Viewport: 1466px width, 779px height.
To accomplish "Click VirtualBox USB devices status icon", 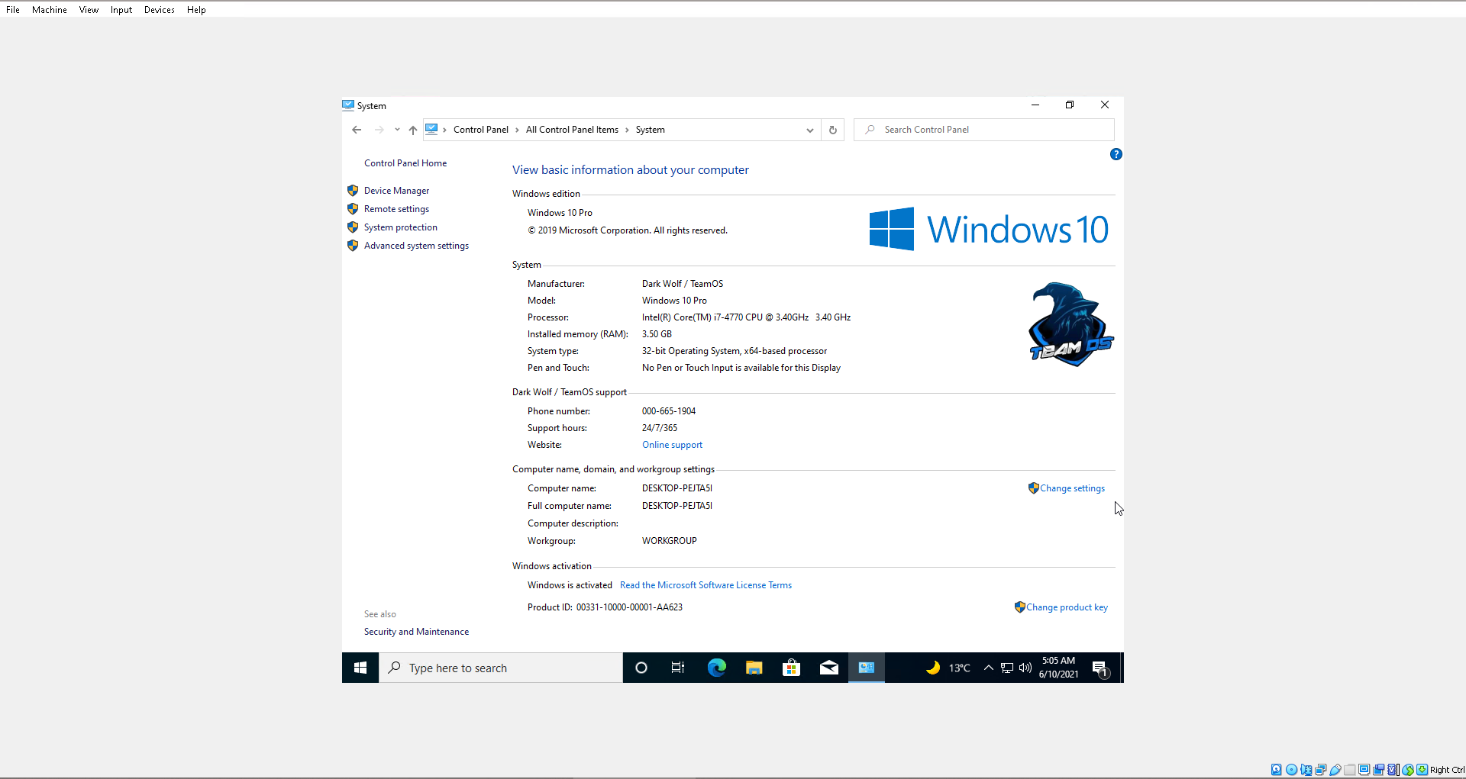I will tap(1335, 770).
